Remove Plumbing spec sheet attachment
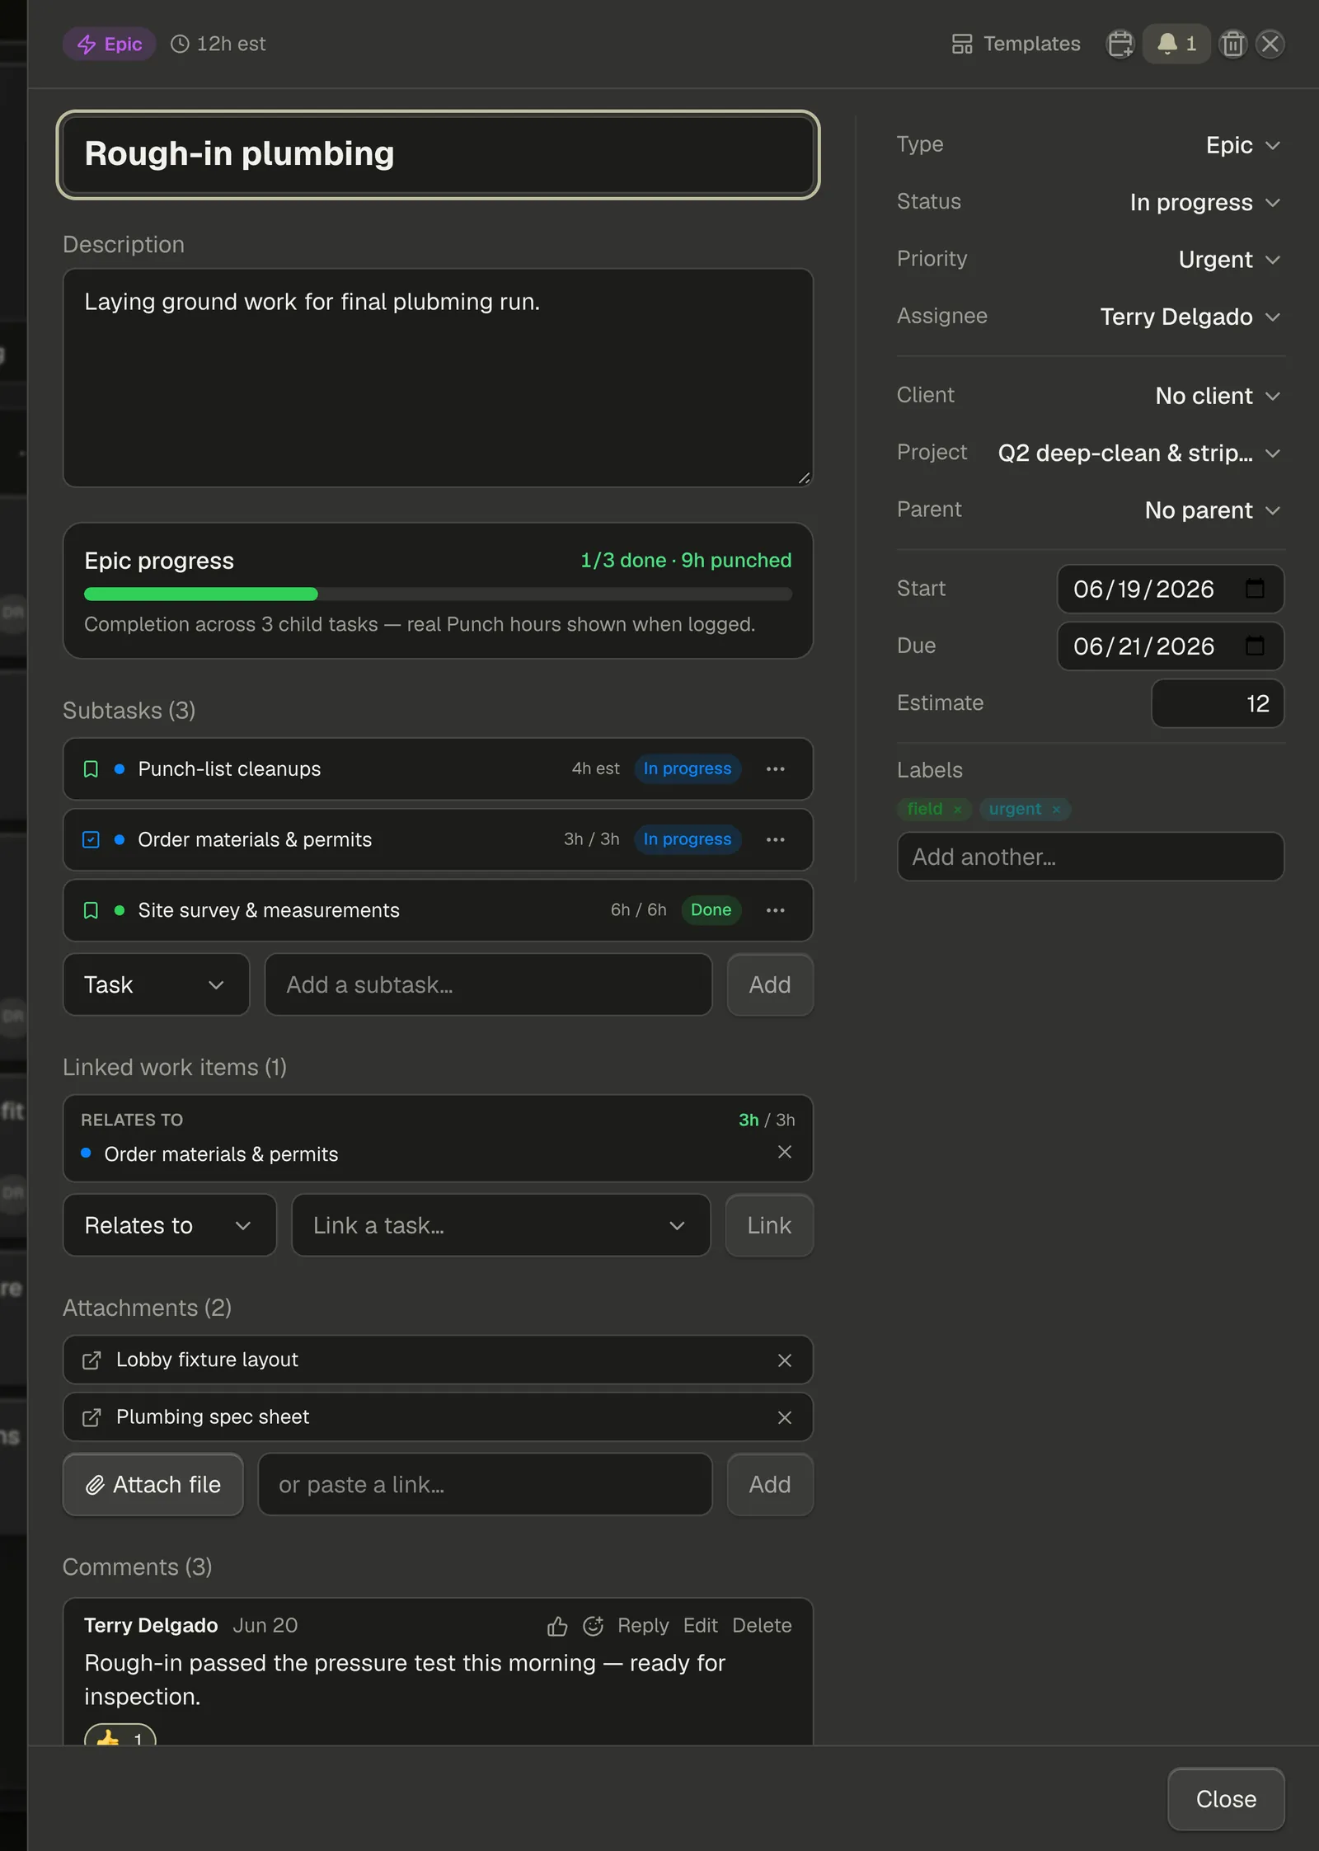Screen dimensions: 1319x1851 [785, 1417]
